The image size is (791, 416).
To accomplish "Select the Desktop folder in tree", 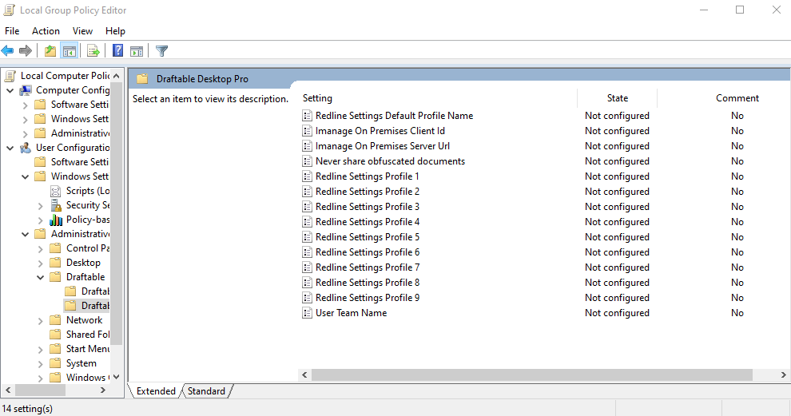I will [x=83, y=263].
